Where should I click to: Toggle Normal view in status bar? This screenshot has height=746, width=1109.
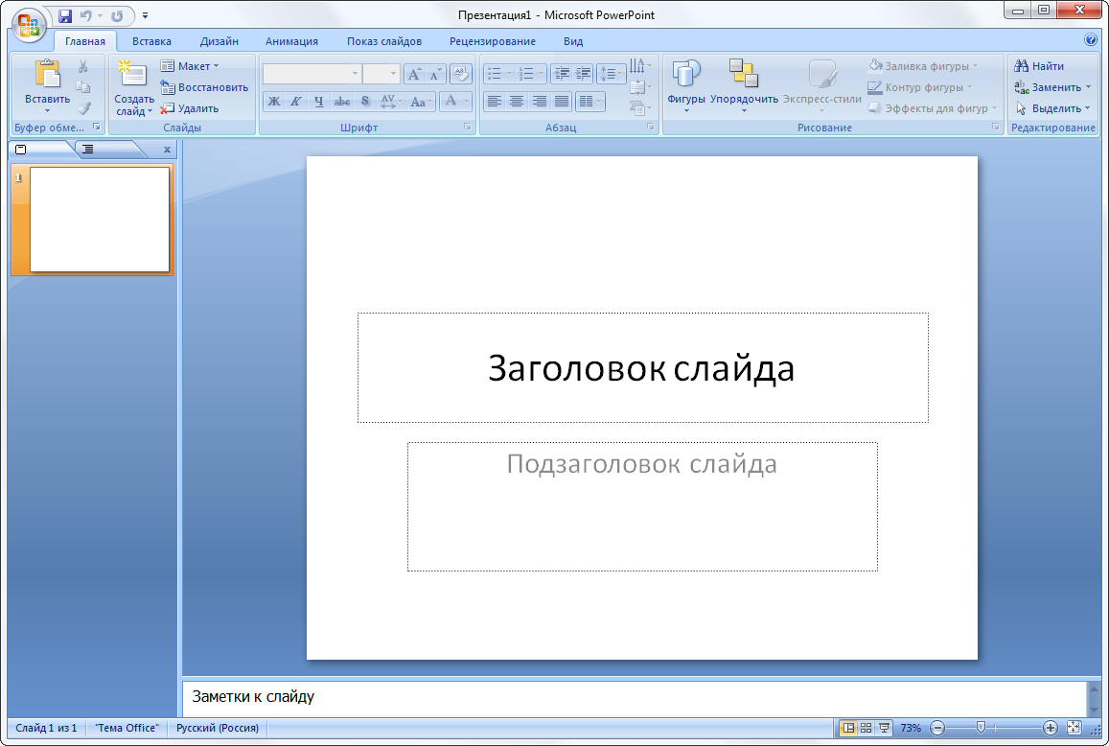tap(848, 728)
